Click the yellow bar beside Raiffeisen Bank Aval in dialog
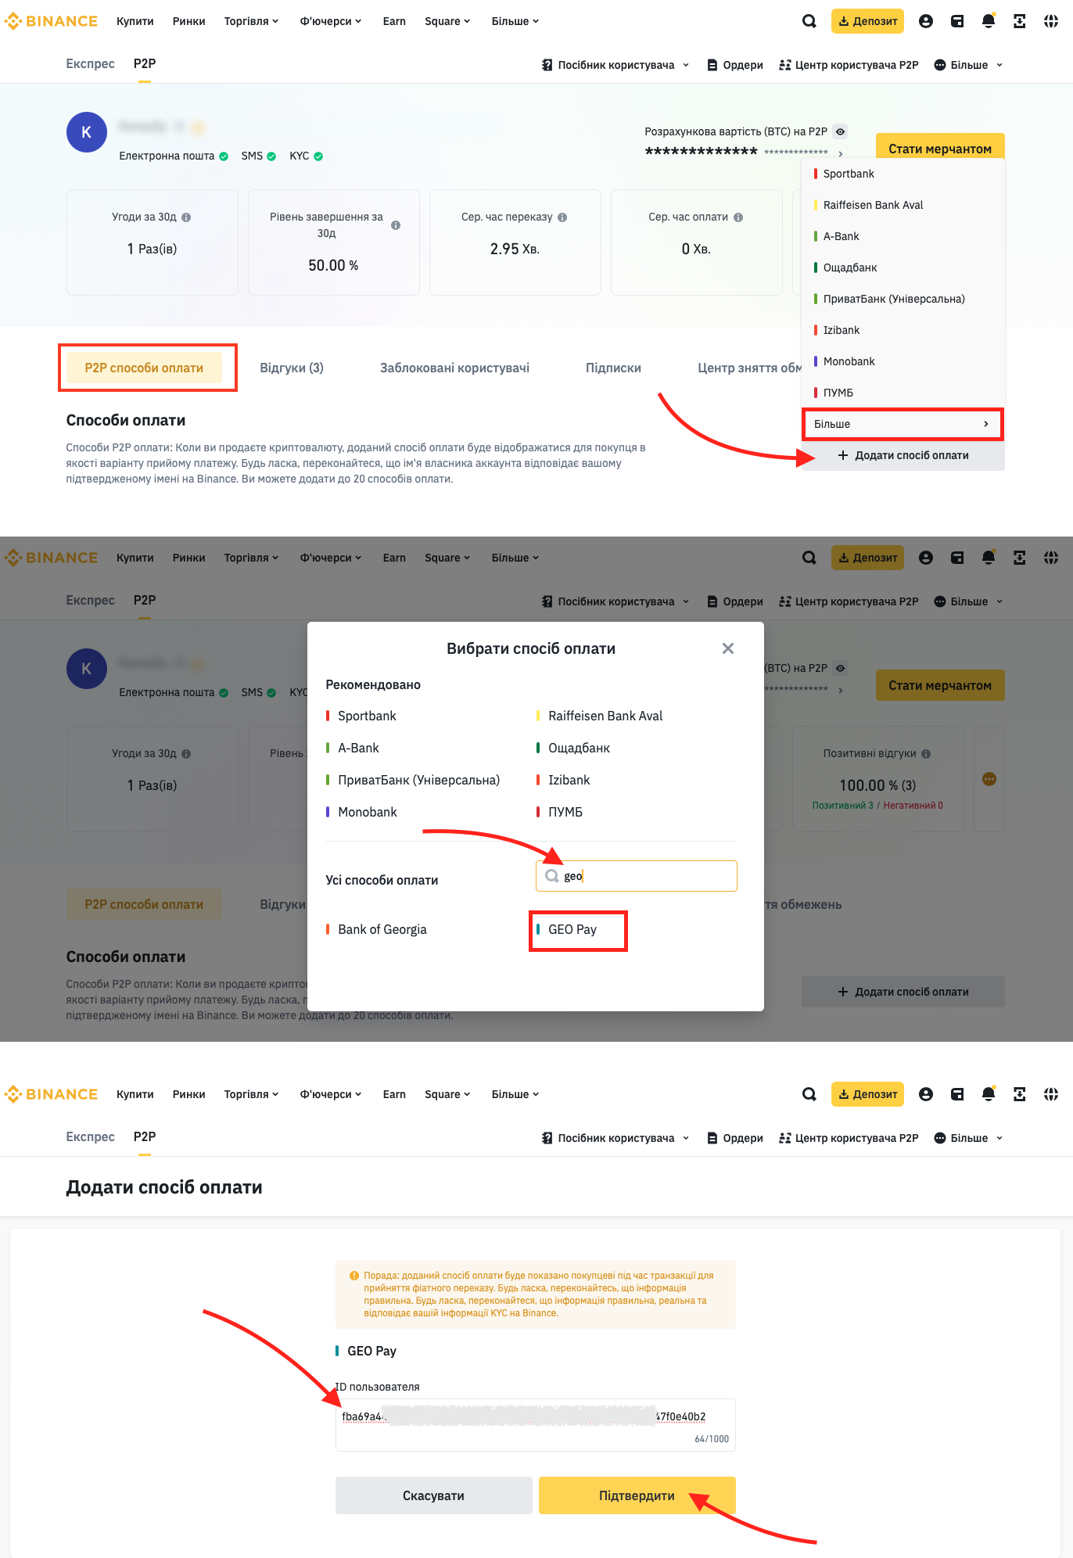This screenshot has height=1558, width=1073. [537, 716]
